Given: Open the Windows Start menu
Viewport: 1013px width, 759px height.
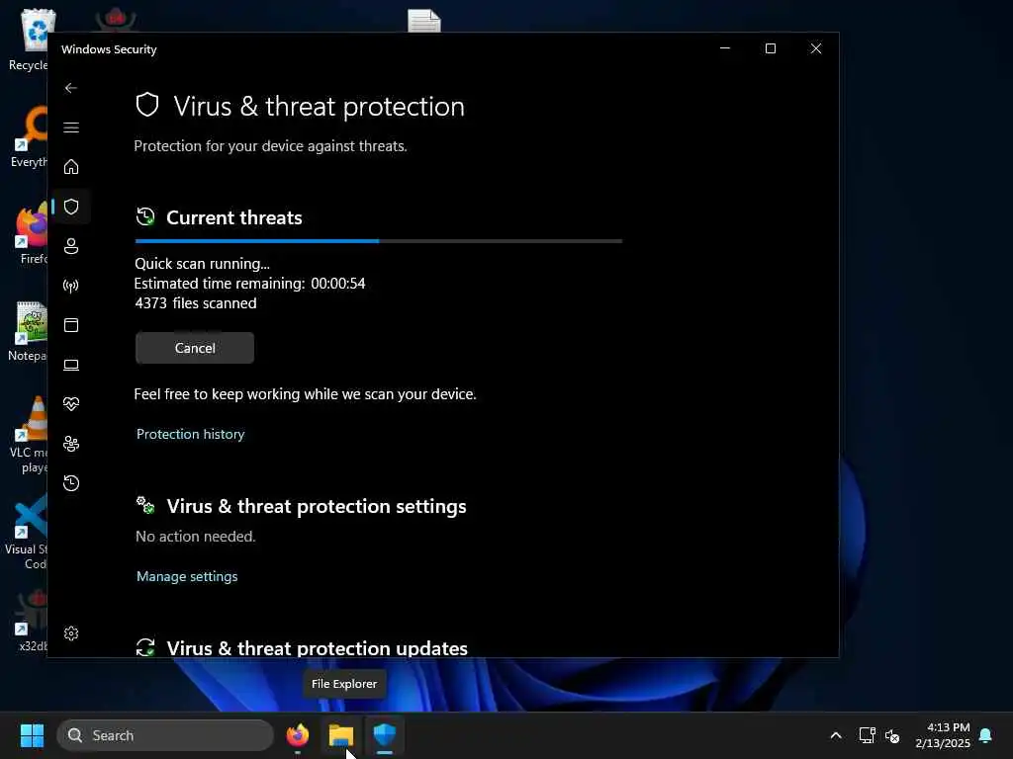Looking at the screenshot, I should point(32,735).
